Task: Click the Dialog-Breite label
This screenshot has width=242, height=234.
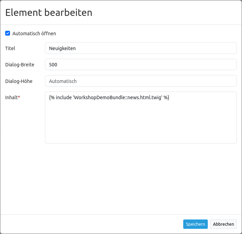Action: click(20, 65)
